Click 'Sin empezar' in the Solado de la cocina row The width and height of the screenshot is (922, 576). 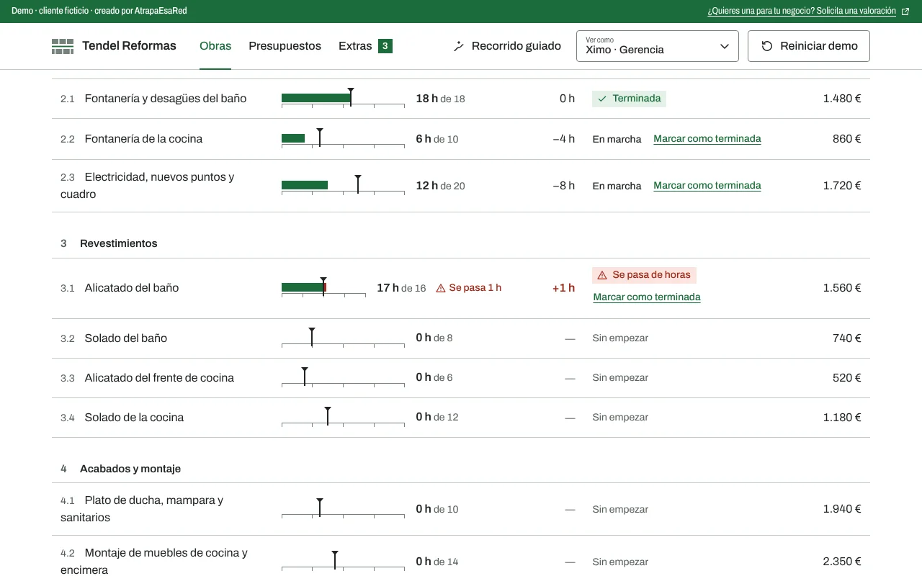click(x=620, y=418)
